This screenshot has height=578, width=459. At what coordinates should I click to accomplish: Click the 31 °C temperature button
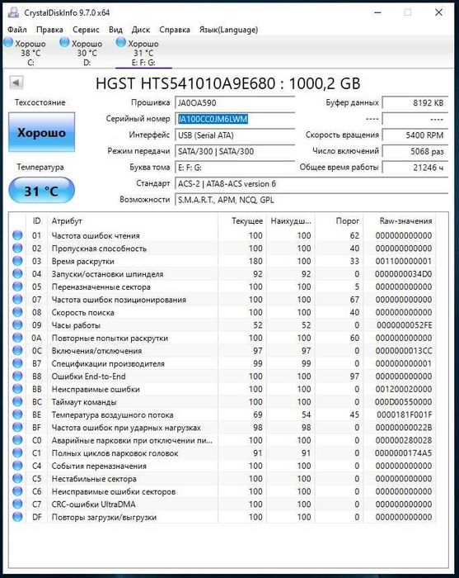(x=41, y=191)
